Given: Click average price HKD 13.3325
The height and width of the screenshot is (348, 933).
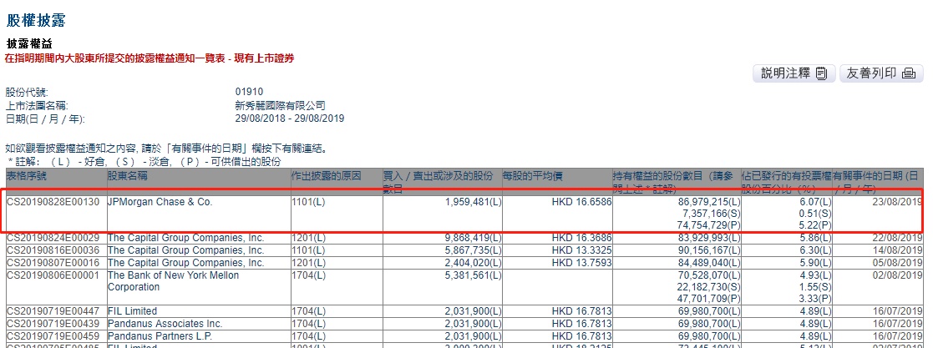Looking at the screenshot, I should pyautogui.click(x=581, y=250).
